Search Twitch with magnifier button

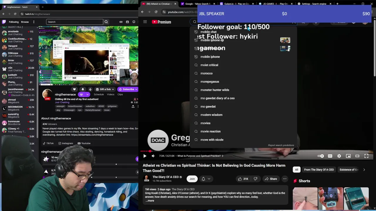106,22
